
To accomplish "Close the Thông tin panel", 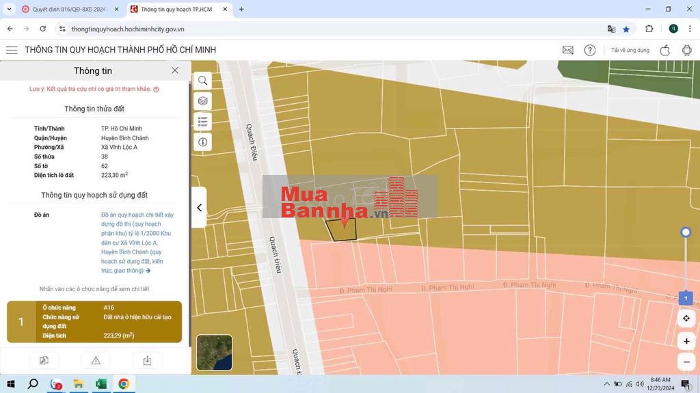I will (175, 70).
